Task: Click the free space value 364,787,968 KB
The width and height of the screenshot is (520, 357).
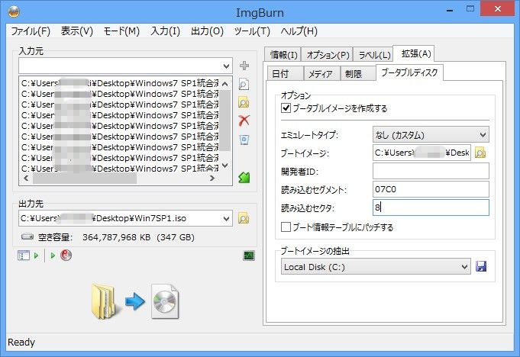Action: [116, 237]
